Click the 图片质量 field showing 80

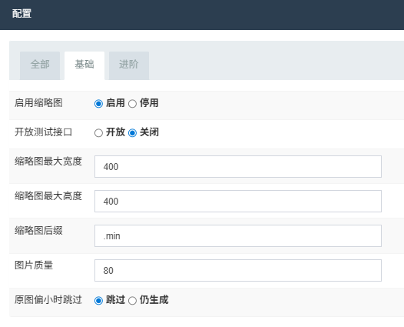(238, 270)
